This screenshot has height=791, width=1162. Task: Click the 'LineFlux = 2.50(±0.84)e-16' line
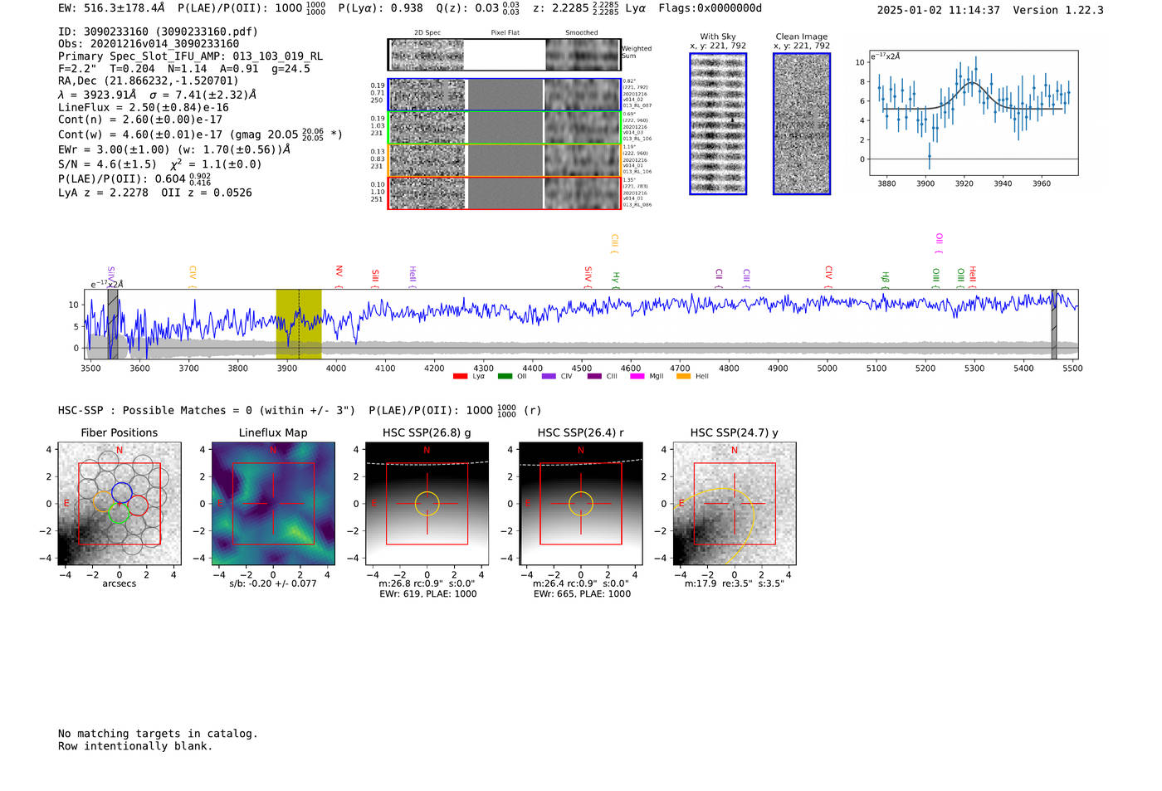[144, 107]
